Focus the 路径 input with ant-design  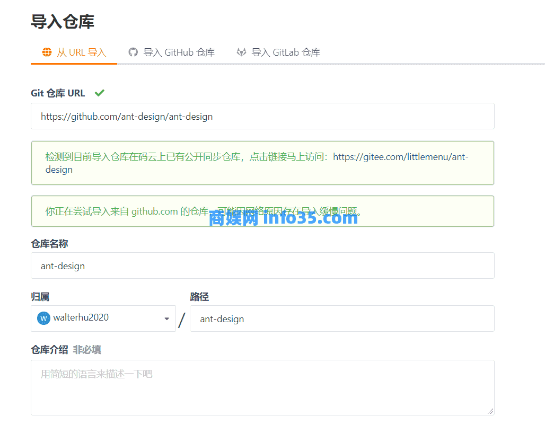coord(342,318)
